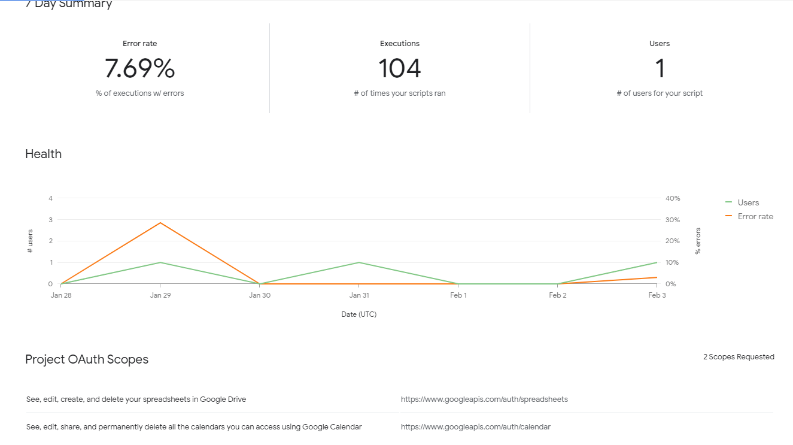The width and height of the screenshot is (793, 445).
Task: Click the Jan 30 axis label
Action: 260,295
